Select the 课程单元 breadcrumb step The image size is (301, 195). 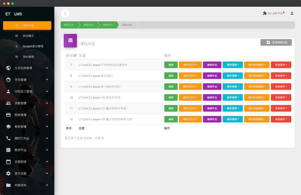pyautogui.click(x=108, y=25)
